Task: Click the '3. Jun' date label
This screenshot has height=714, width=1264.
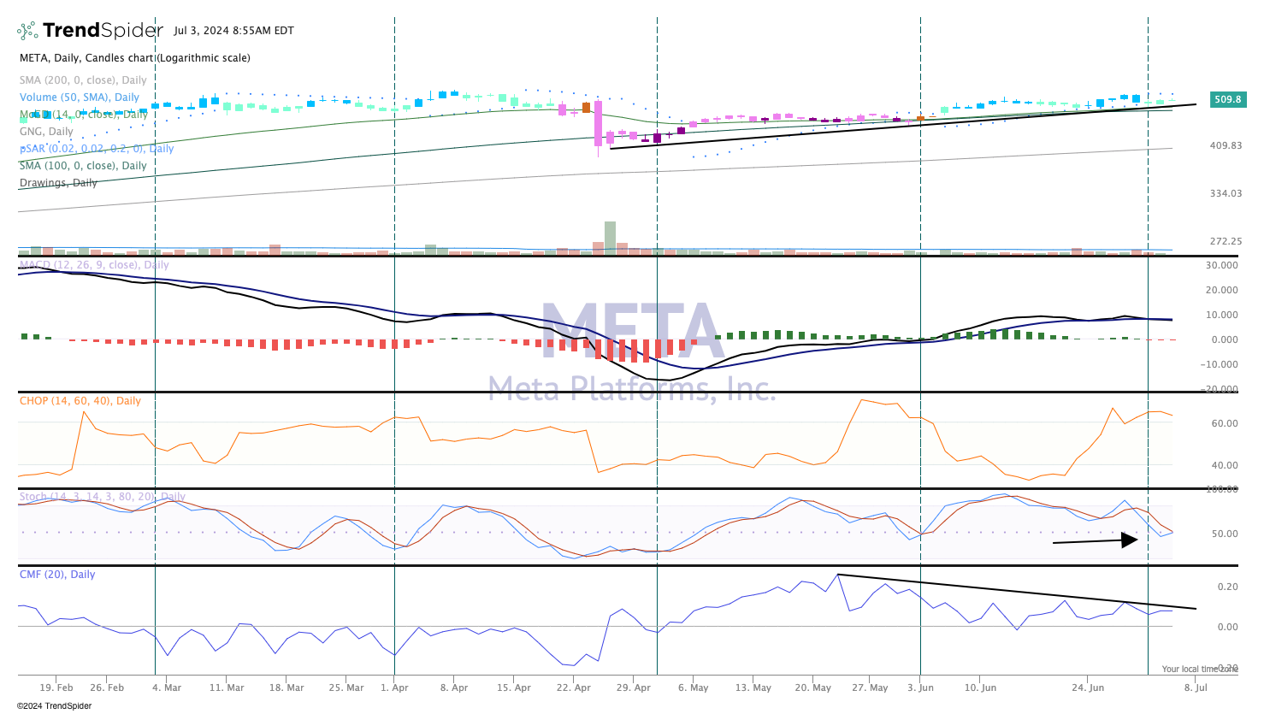Action: coord(921,687)
